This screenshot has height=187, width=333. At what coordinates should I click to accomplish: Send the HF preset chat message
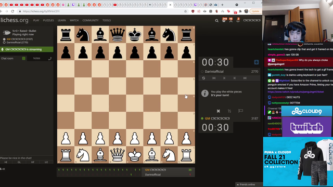click(x=33, y=162)
